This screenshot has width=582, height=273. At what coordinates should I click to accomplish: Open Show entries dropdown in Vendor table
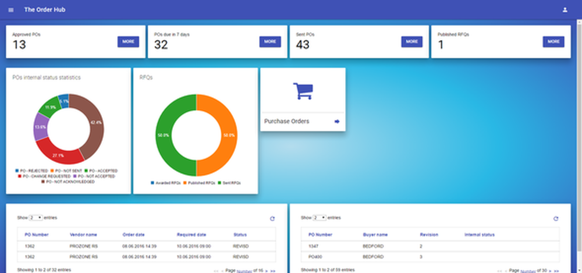(x=36, y=218)
